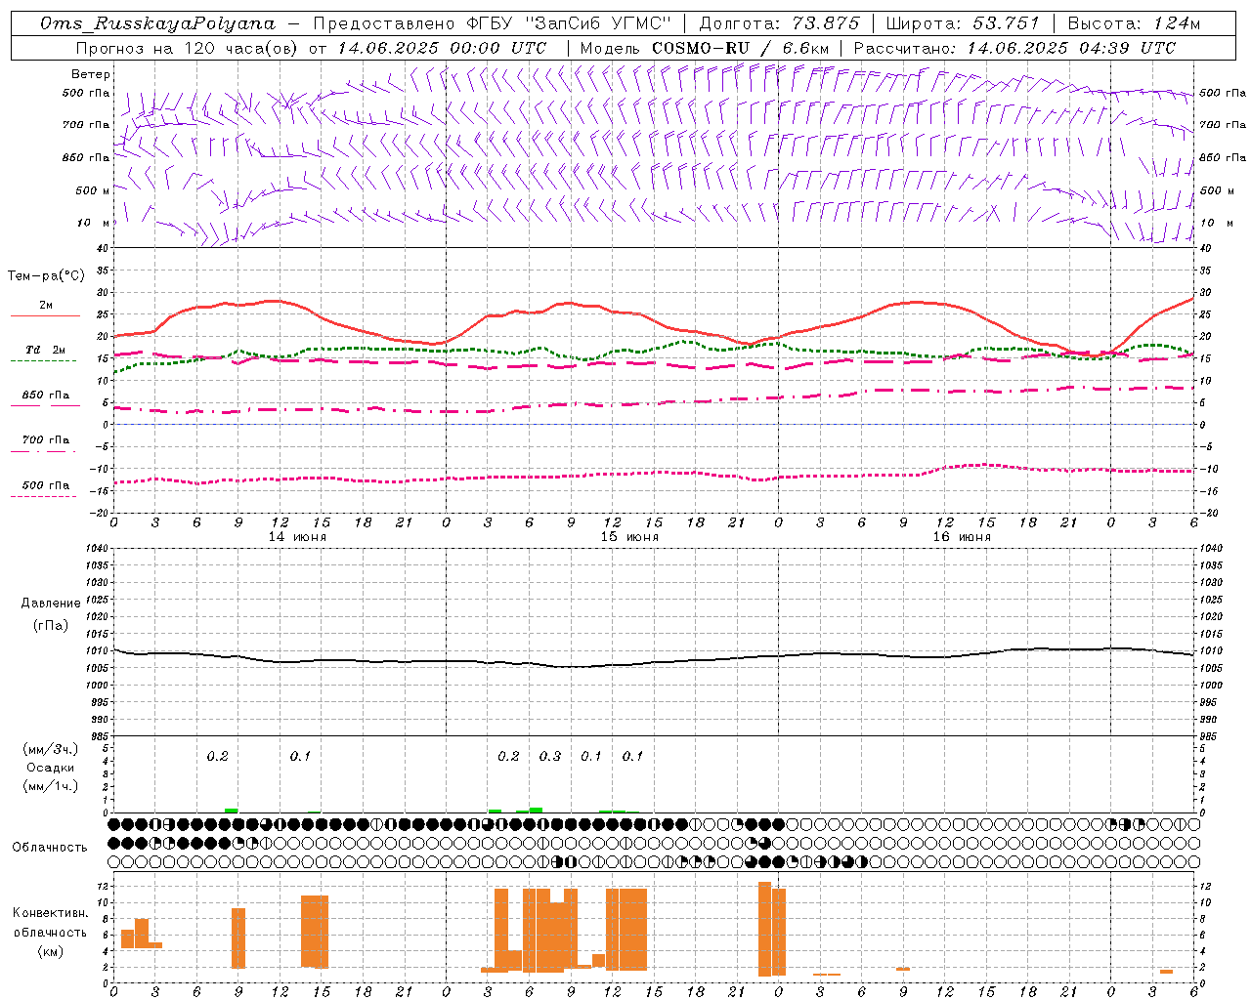Click the longitude value 73.875
The image size is (1251, 1000).
pos(819,23)
